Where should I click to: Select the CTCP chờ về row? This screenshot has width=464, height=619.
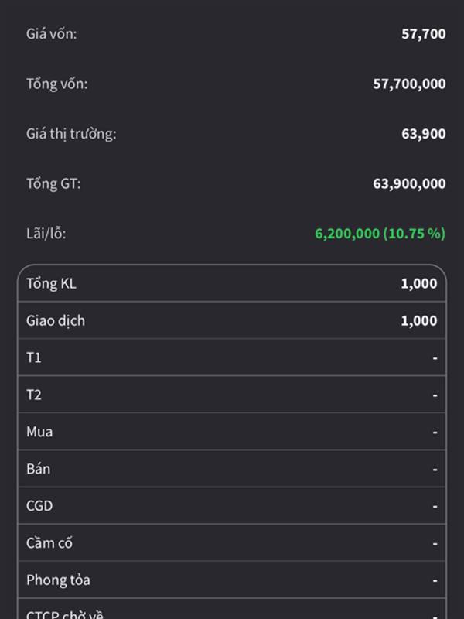(x=232, y=609)
